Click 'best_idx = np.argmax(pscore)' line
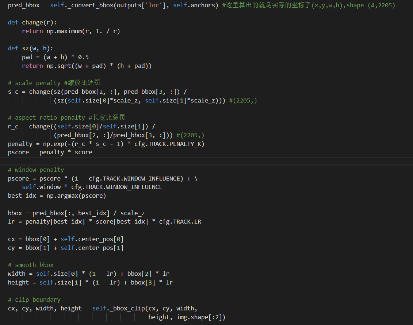 [x=57, y=196]
